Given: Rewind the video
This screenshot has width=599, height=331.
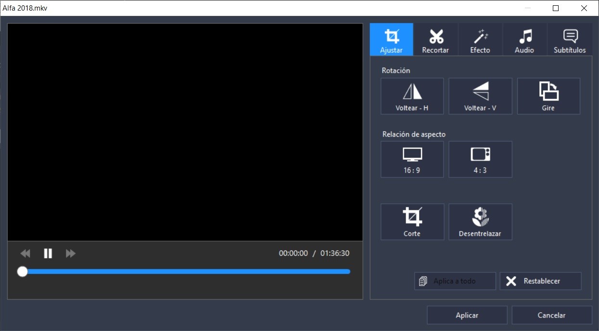Looking at the screenshot, I should click(25, 254).
